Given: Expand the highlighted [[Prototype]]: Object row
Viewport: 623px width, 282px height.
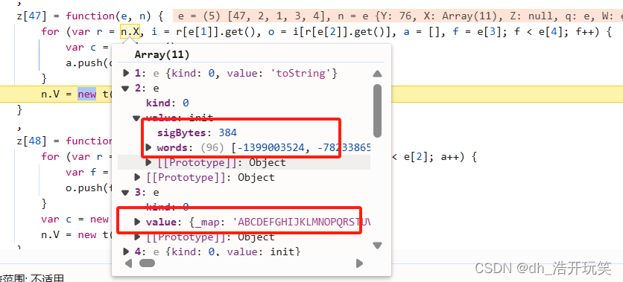Looking at the screenshot, I should [148, 162].
